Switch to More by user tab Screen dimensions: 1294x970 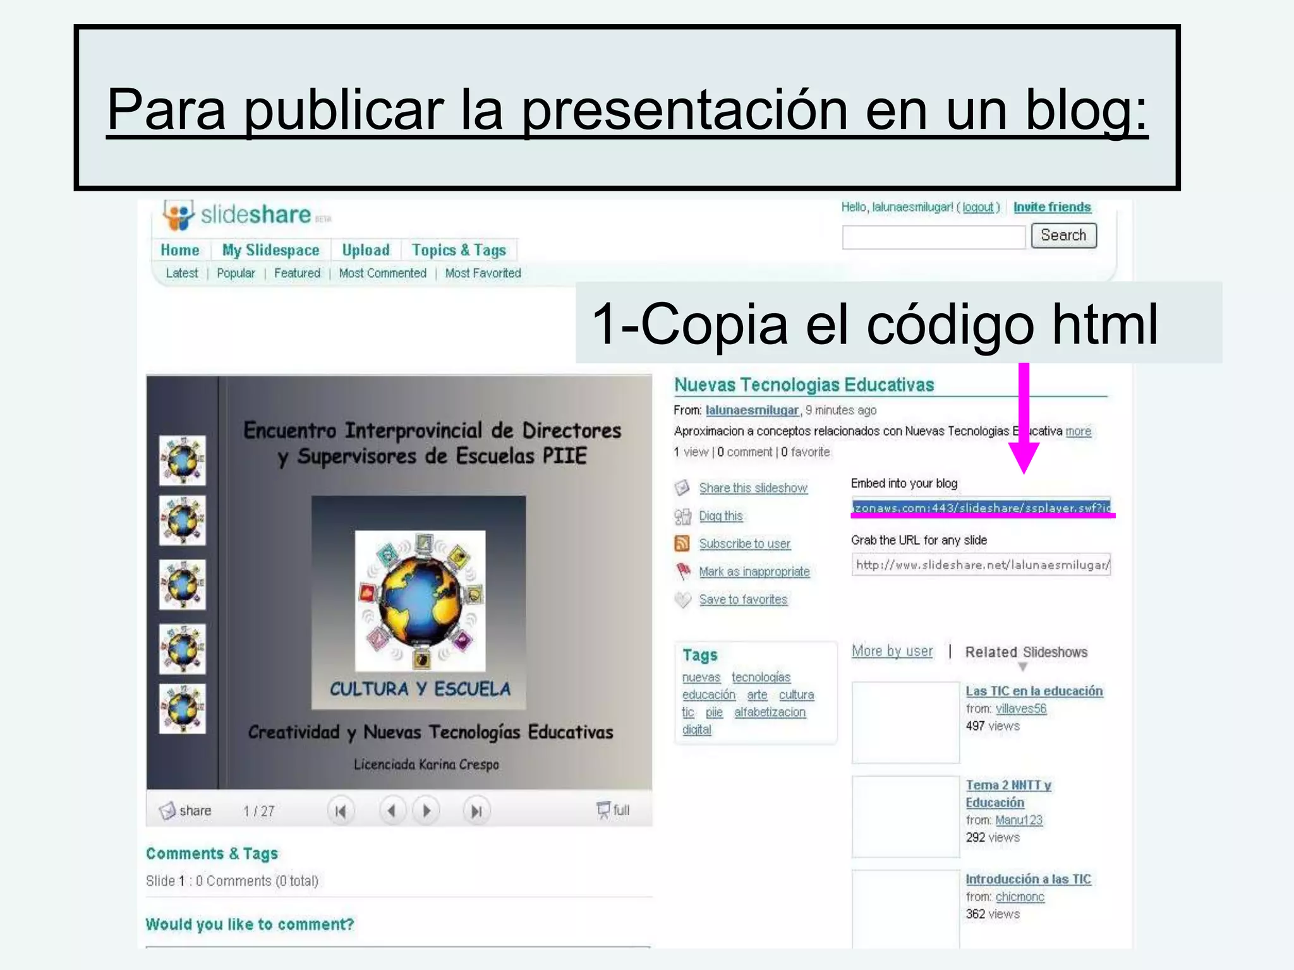pyautogui.click(x=892, y=651)
